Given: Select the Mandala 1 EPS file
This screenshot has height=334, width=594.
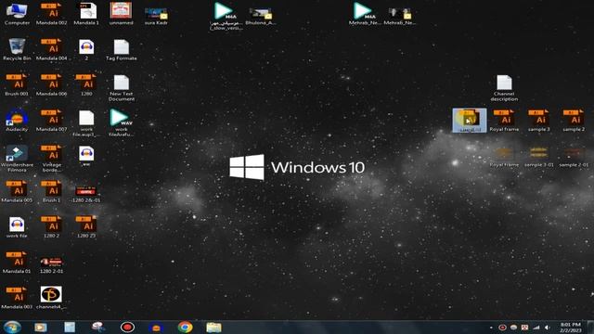Looking at the screenshot, I should pyautogui.click(x=86, y=14).
